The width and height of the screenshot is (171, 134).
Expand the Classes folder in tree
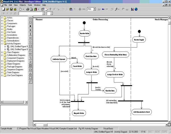point(2,20)
